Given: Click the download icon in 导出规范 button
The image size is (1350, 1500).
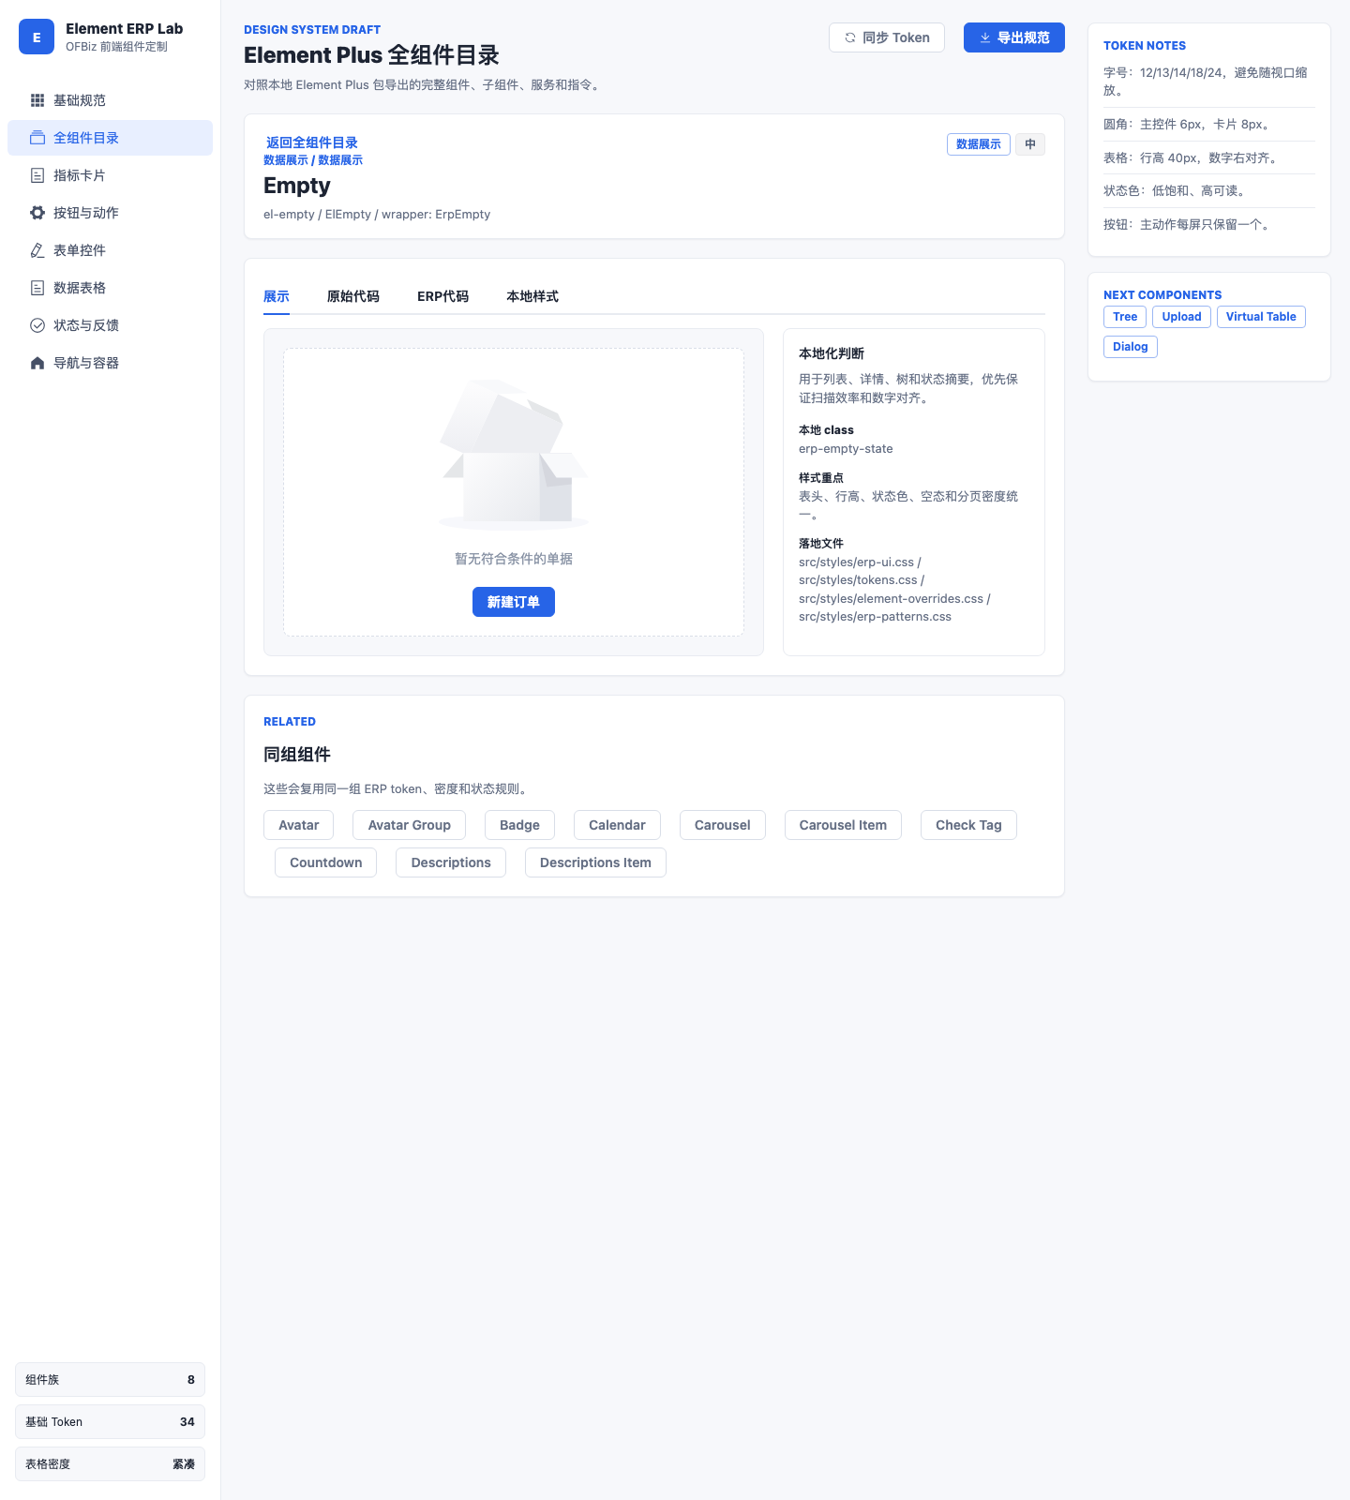Looking at the screenshot, I should [985, 37].
